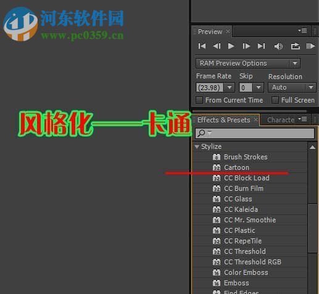Image resolution: width=319 pixels, height=294 pixels.
Task: Select Cartoon effect
Action: (236, 167)
